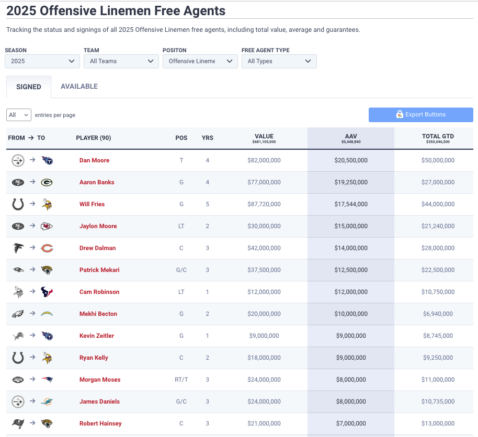Click the Colts horseshoe logo beside Will Fries
478x437 pixels.
tap(18, 204)
